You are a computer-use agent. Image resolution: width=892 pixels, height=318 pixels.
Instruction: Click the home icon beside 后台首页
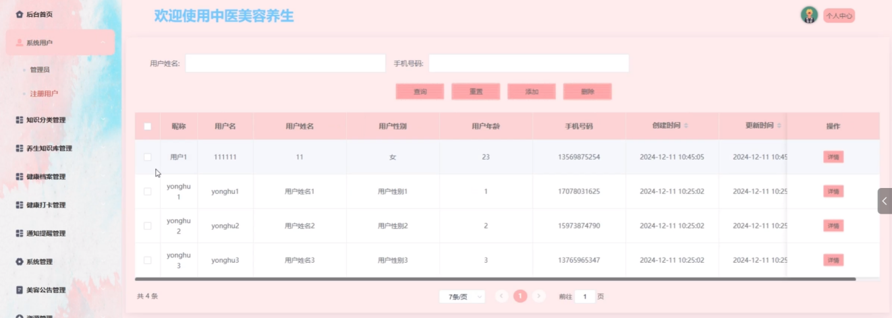(20, 14)
